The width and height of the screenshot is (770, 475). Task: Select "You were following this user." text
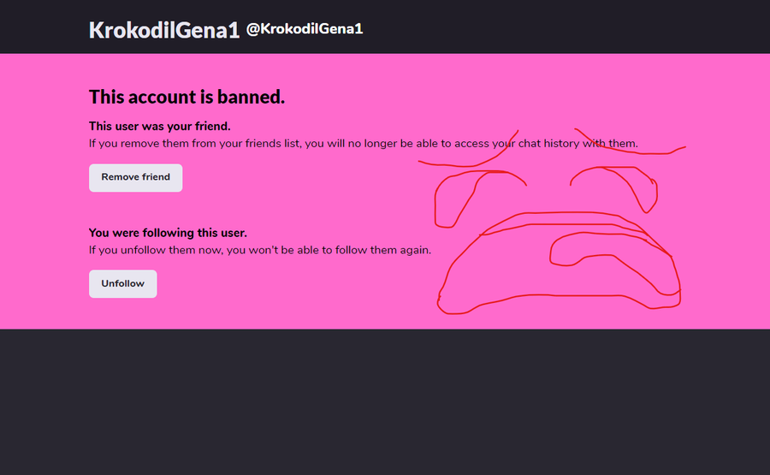coord(168,233)
